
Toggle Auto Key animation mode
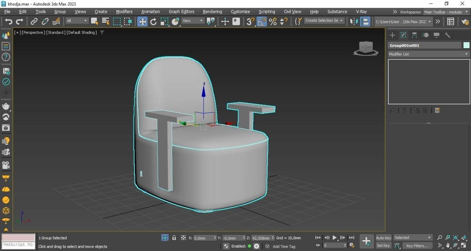pyautogui.click(x=383, y=238)
